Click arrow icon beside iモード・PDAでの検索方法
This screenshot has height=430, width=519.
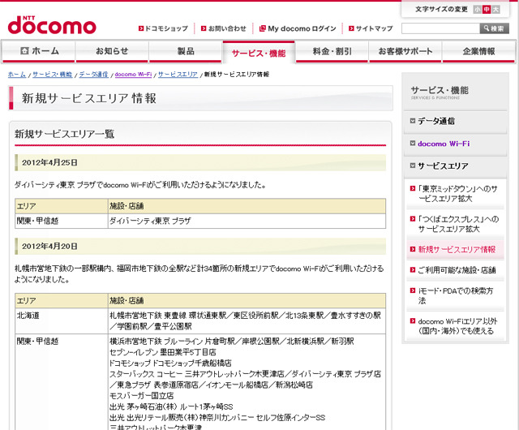[413, 290]
